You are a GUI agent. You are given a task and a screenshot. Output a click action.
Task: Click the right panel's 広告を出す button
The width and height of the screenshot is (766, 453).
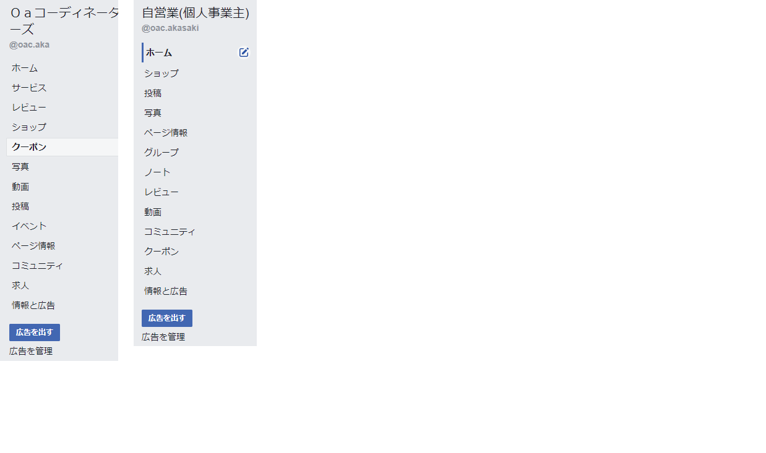pos(167,318)
